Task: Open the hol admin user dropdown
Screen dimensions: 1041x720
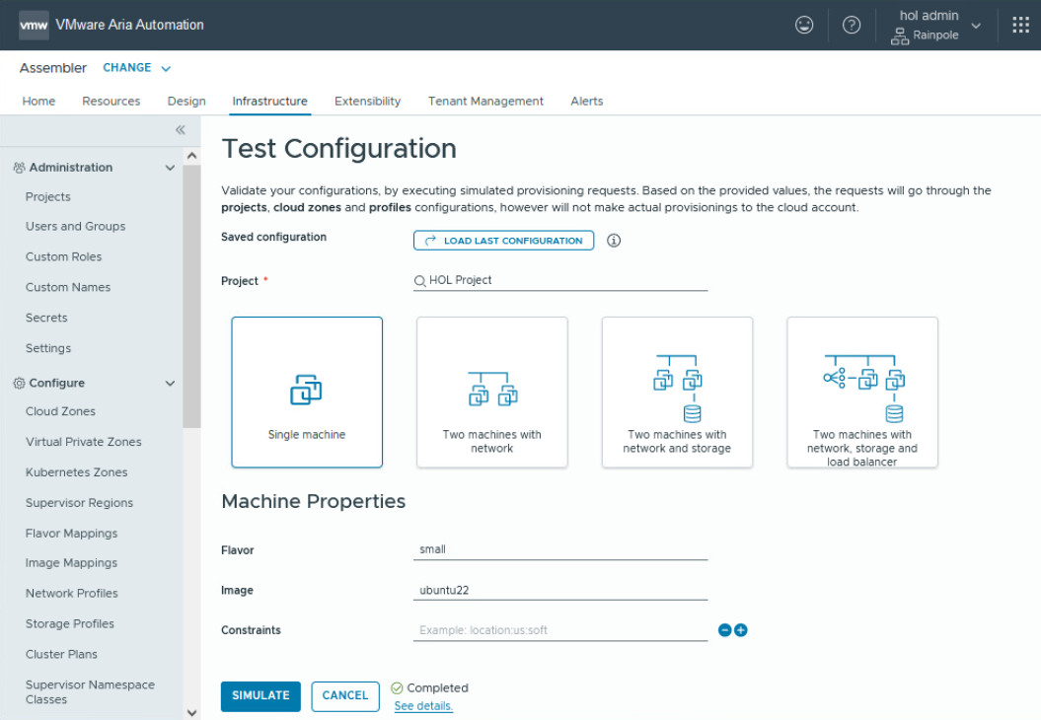Action: click(x=936, y=26)
